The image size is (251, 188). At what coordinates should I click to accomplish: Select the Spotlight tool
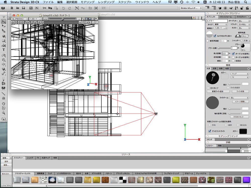[4, 83]
